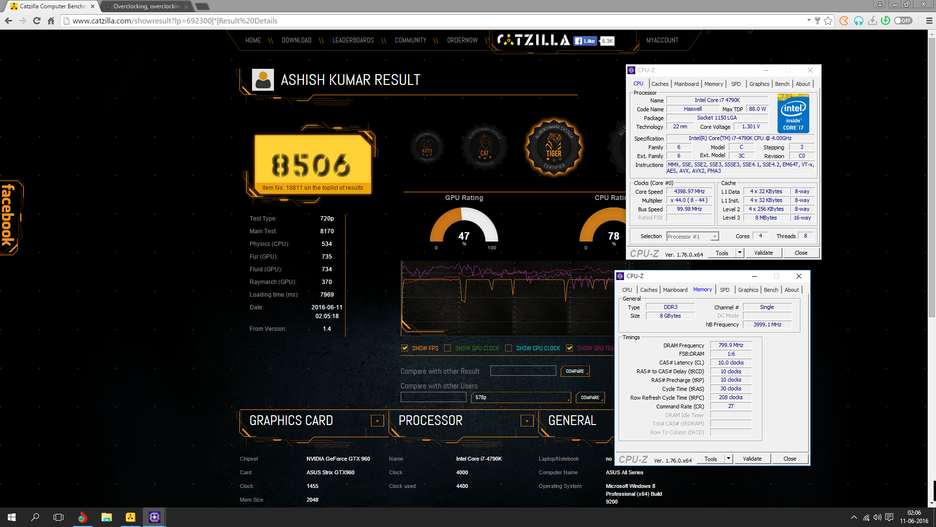Click the Cat certified badge
936x527 pixels.
click(485, 147)
